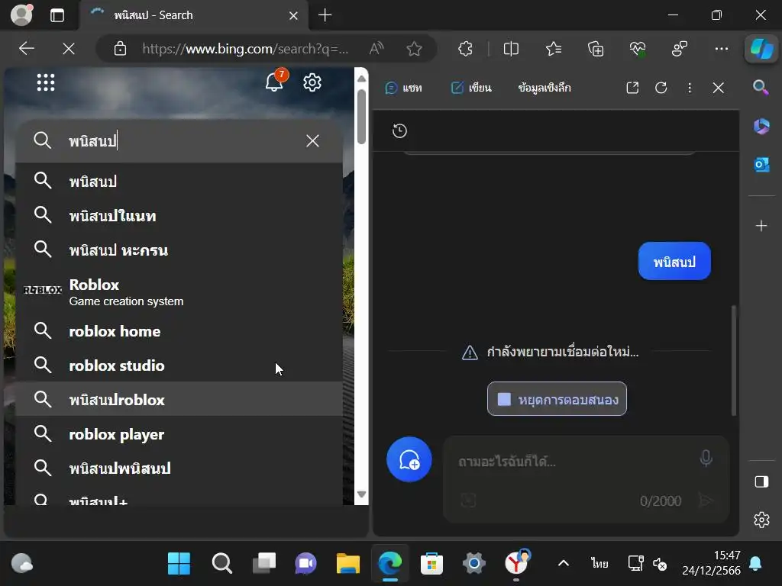Screen dimensions: 782x586
Task: Toggle the Copilot sidebar button
Action: [761, 49]
